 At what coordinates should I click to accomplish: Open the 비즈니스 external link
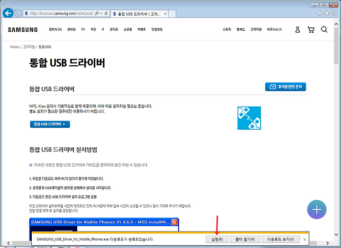click(274, 29)
